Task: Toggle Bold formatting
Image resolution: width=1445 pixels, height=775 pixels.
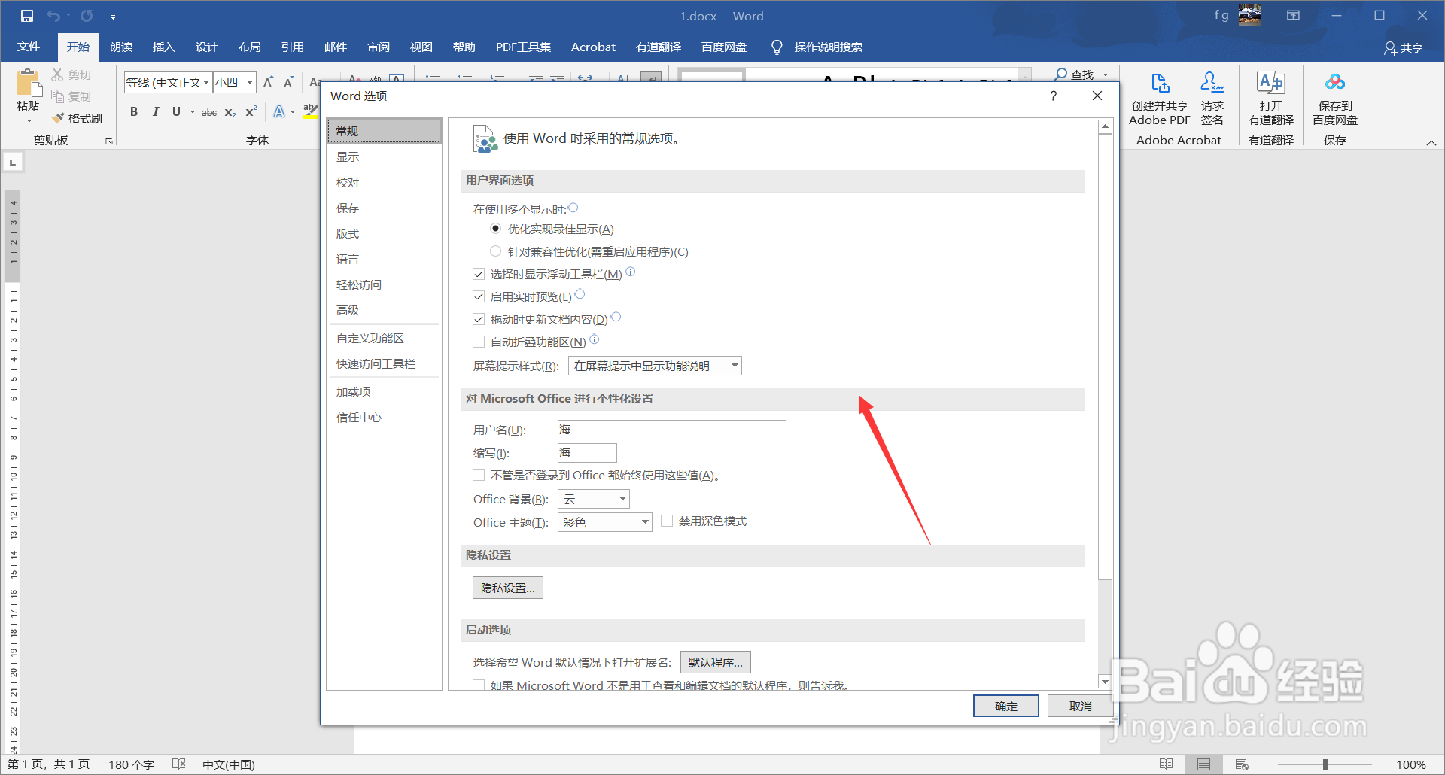Action: (134, 112)
